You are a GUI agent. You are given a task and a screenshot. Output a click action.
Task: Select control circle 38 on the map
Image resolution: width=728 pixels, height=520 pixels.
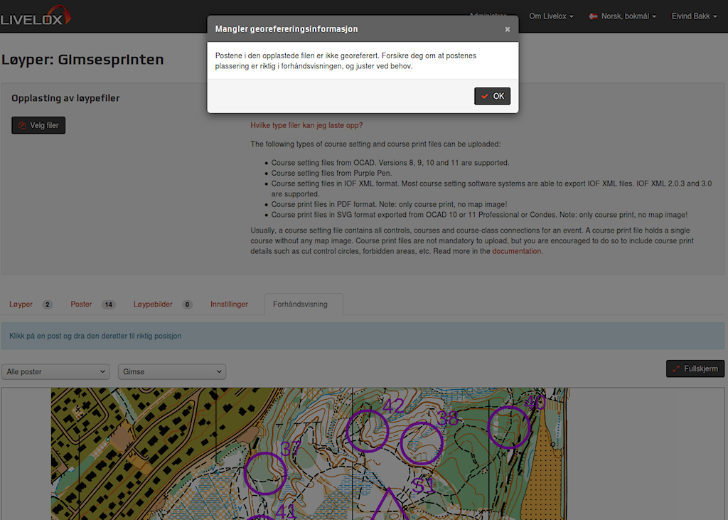click(422, 443)
